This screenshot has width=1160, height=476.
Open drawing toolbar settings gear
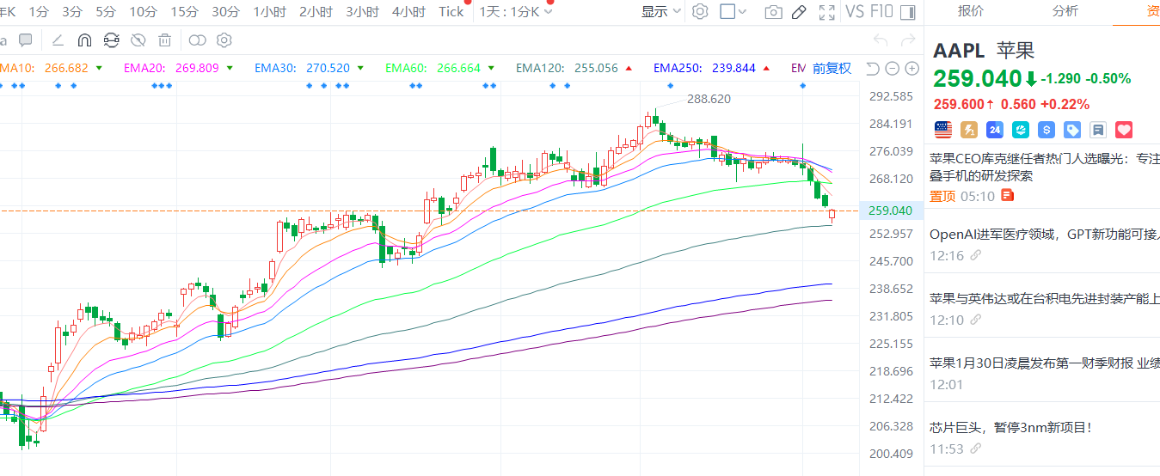point(224,40)
